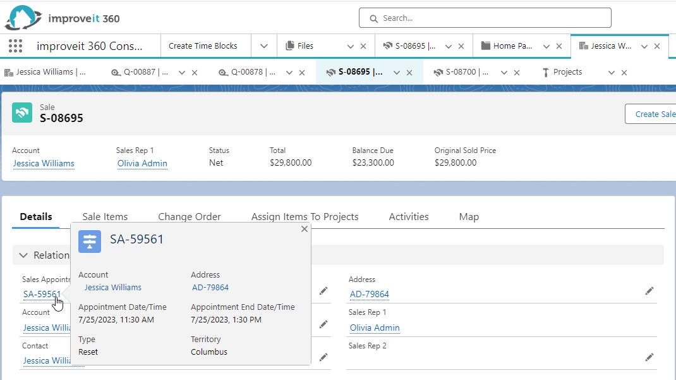
Task: Collapse the Relationships section
Action: pos(25,255)
